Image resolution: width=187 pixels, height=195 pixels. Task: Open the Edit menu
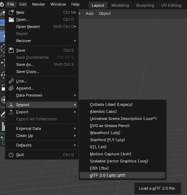(x=23, y=4)
